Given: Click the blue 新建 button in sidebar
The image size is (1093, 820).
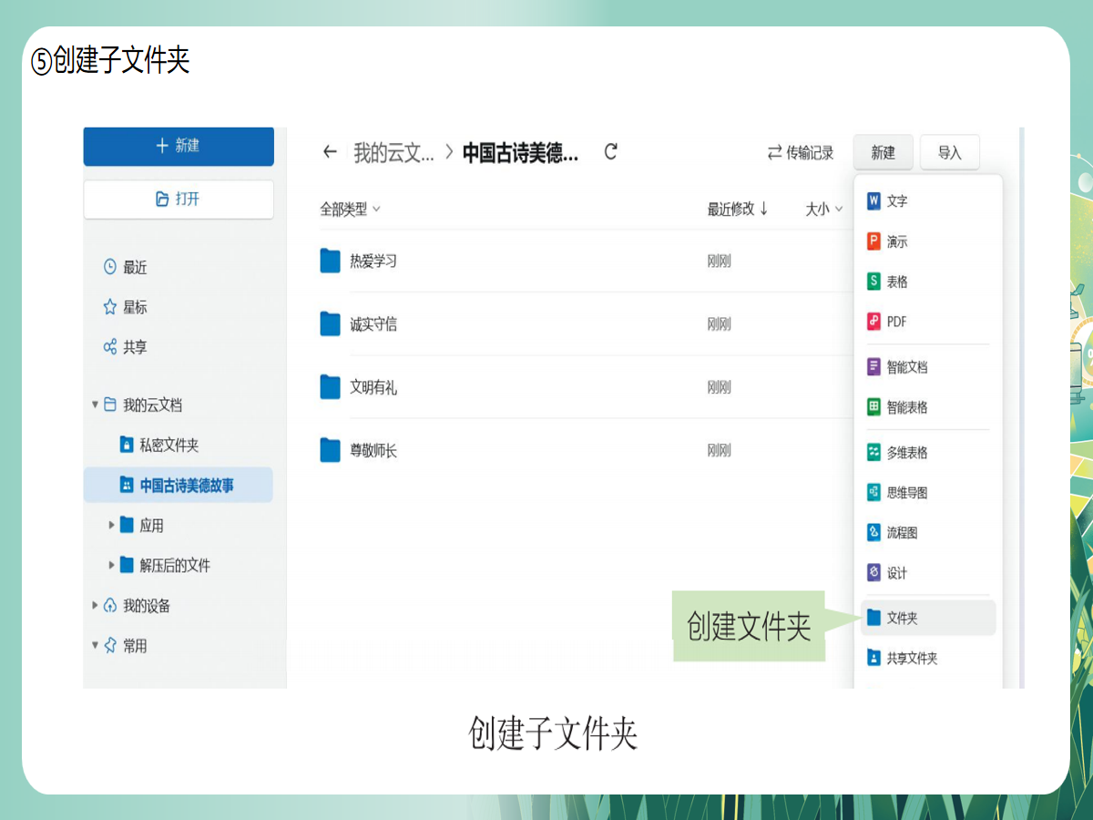Looking at the screenshot, I should click(179, 146).
